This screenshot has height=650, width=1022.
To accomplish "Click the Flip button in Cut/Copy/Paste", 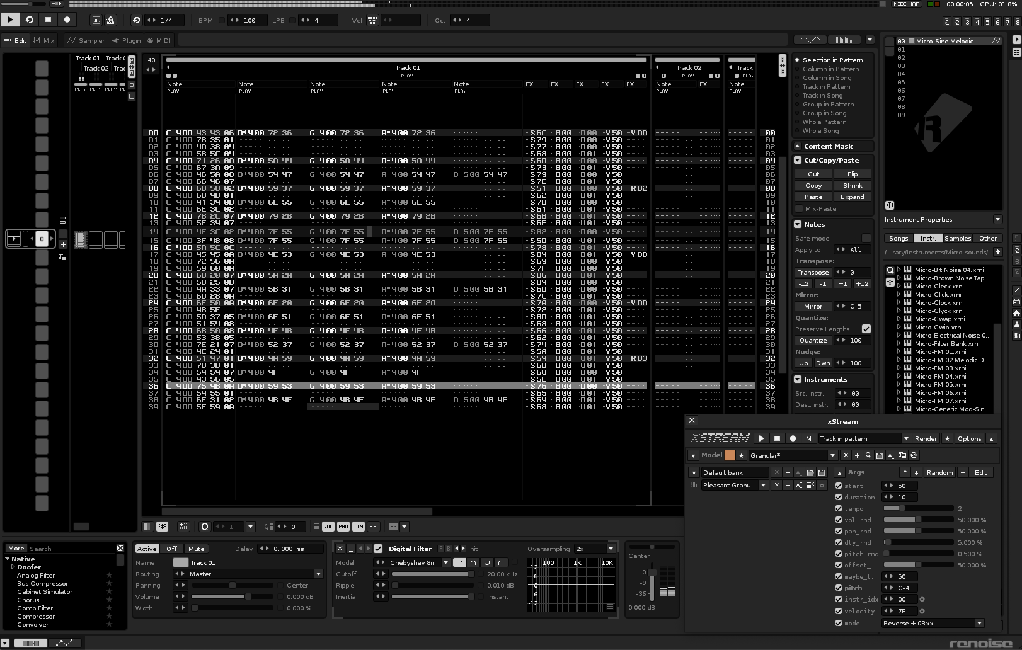I will (x=853, y=174).
